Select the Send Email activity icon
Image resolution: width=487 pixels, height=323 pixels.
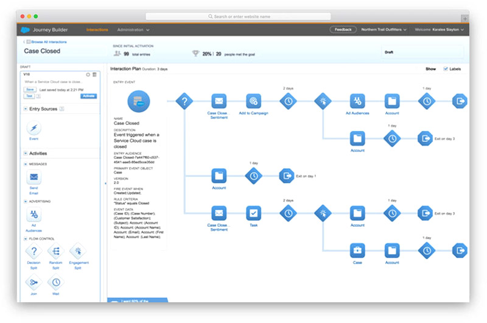(x=35, y=178)
